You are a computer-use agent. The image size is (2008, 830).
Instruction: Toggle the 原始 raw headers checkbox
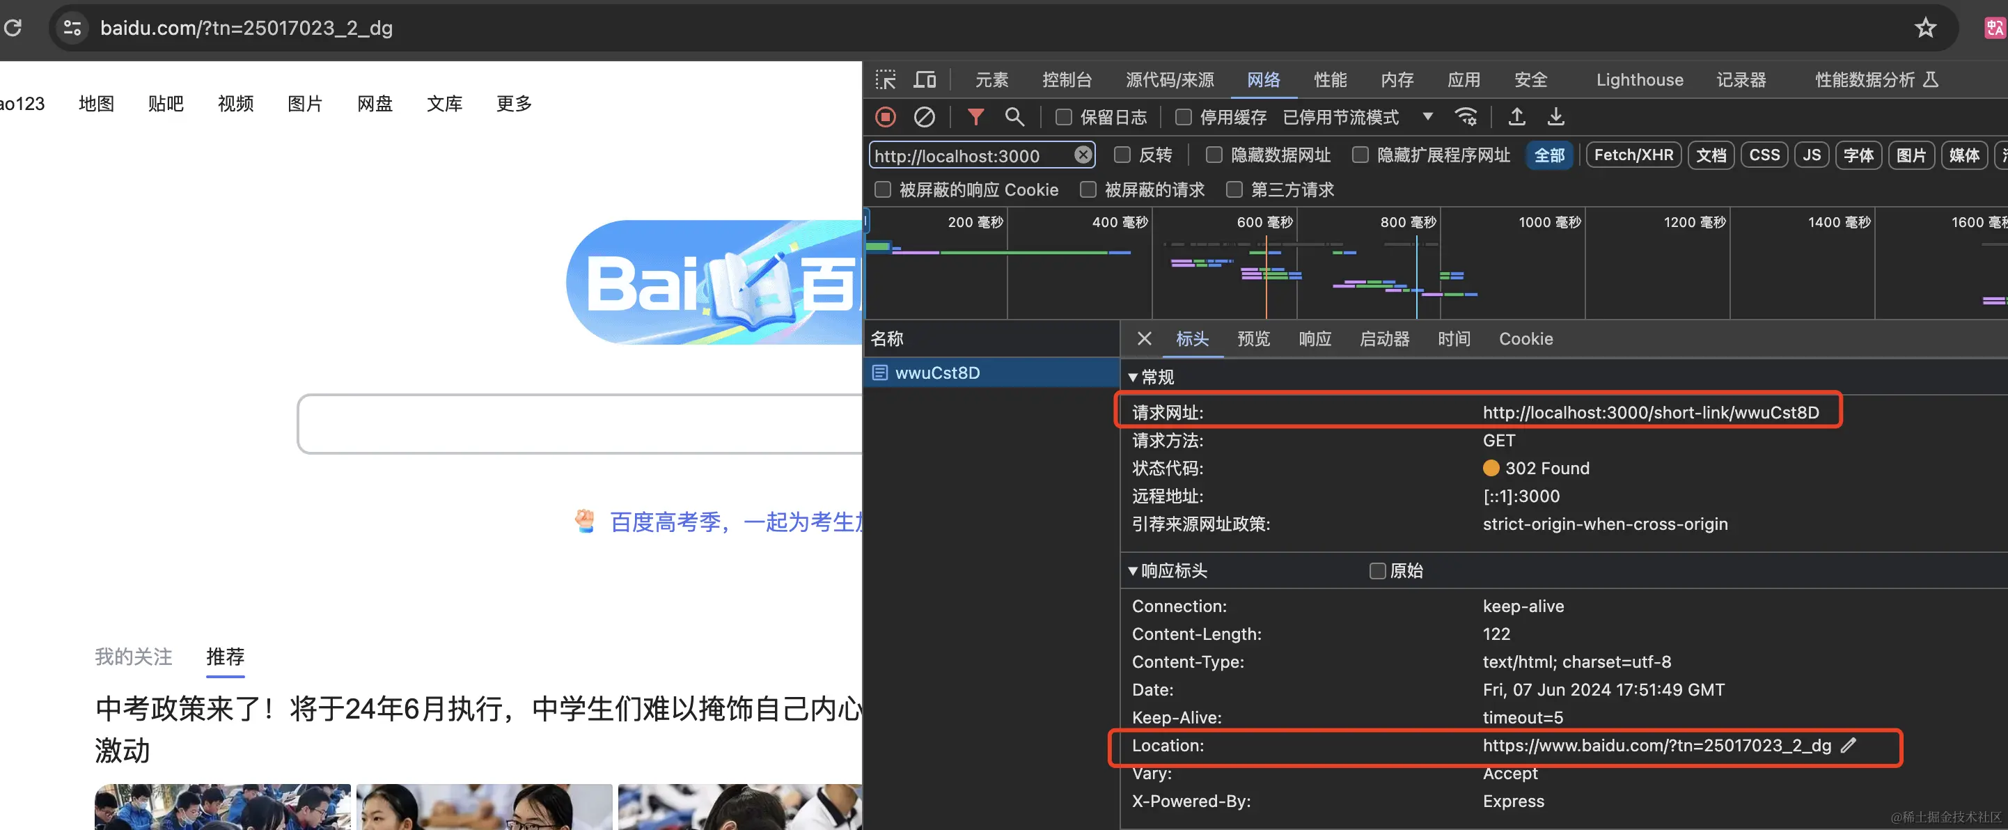click(1377, 571)
